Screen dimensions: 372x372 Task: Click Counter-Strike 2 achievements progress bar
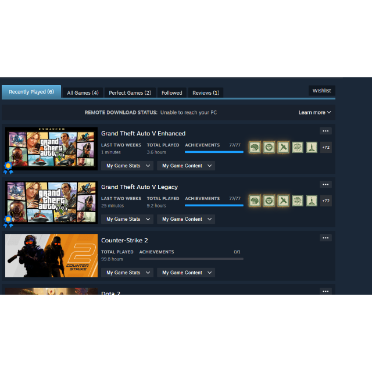pyautogui.click(x=191, y=259)
